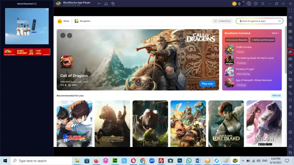Take a screenshot using sidebar camera icon
Image resolution: width=294 pixels, height=165 pixels.
(x=290, y=65)
